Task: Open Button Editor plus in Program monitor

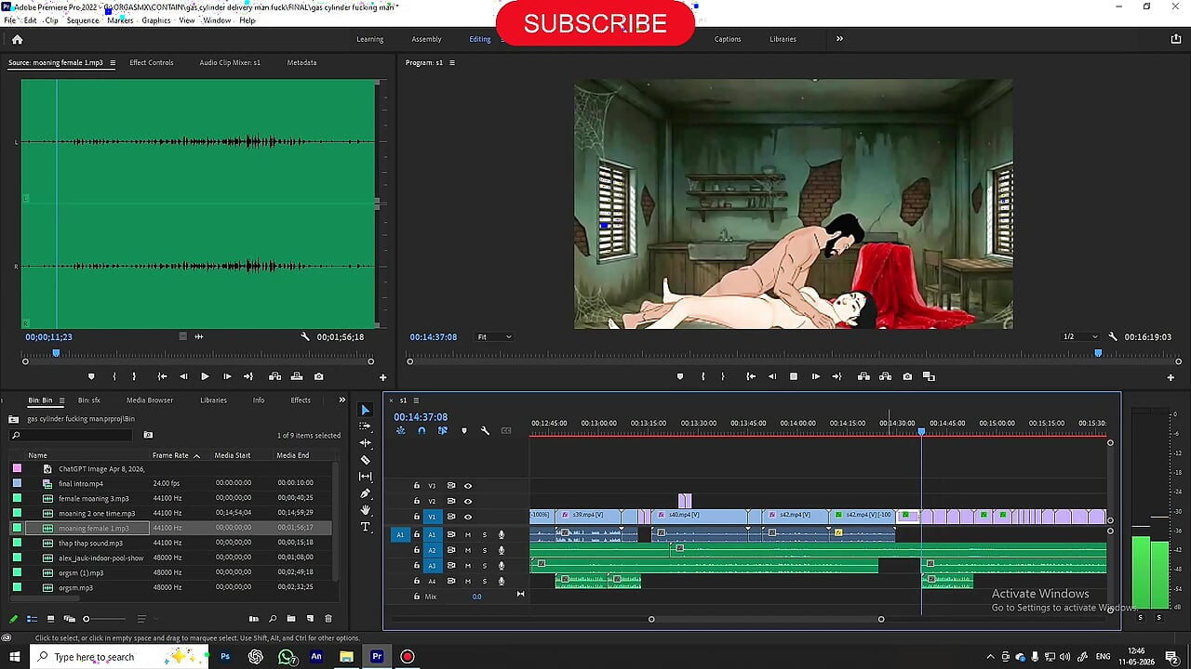Action: point(1171,377)
